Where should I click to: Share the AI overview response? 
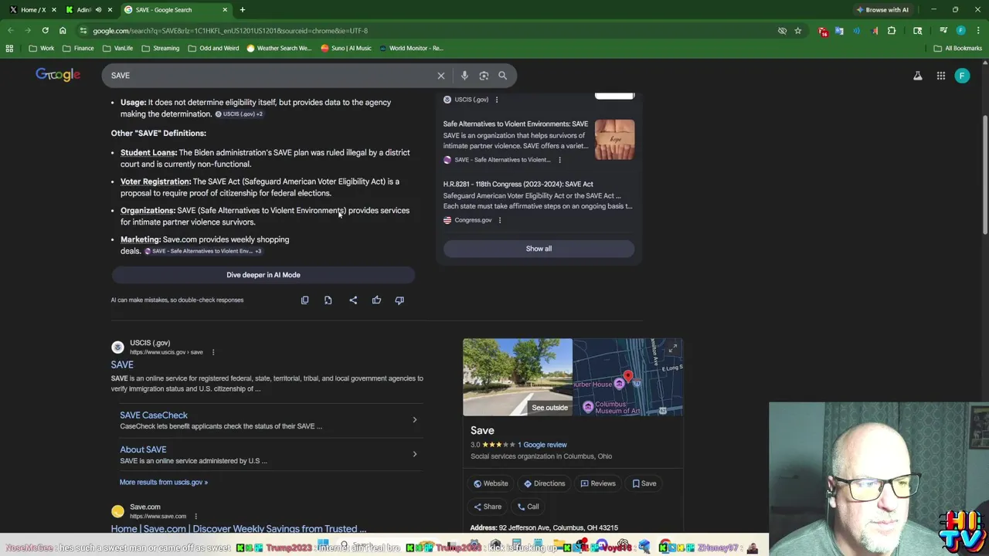[353, 300]
